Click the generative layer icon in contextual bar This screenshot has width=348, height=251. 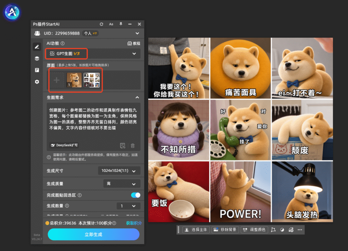tap(291, 230)
